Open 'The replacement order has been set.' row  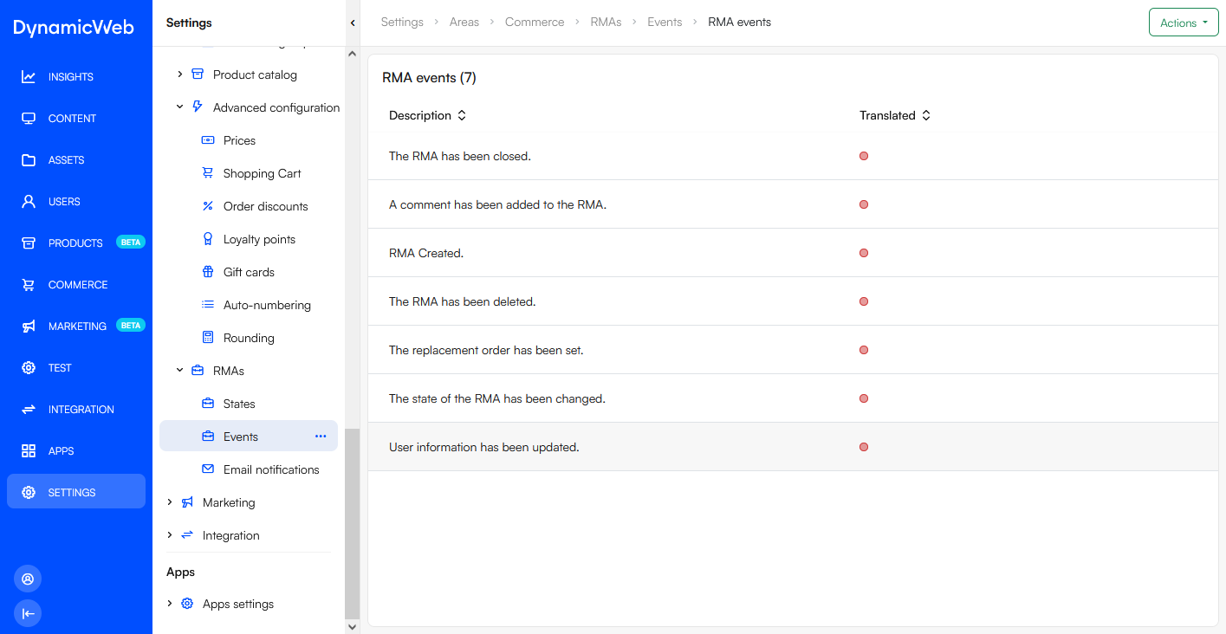[793, 350]
